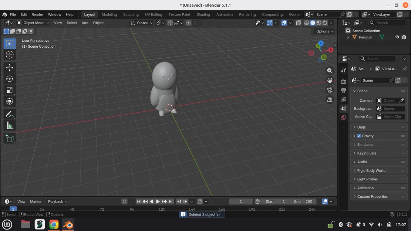Toggle Gravity checkbox

[x=359, y=136]
